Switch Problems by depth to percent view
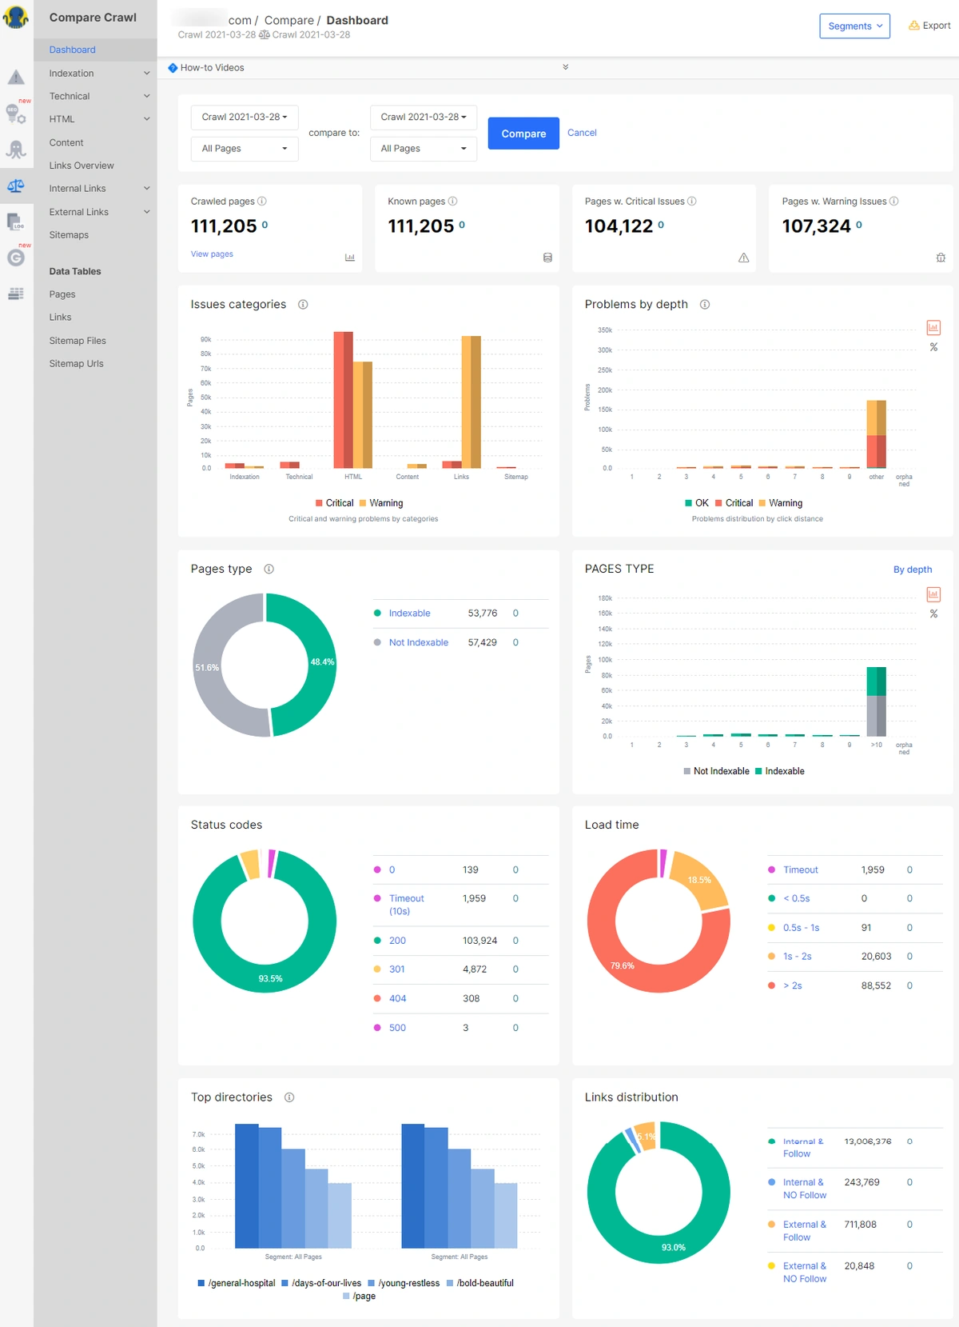This screenshot has width=959, height=1327. point(933,348)
